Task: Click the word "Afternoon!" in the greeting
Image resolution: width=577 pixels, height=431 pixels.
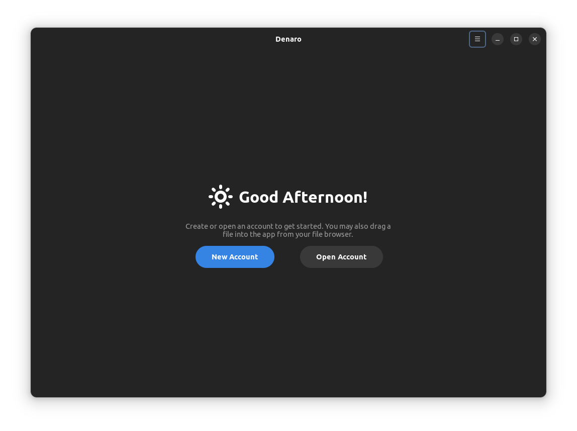Action: click(325, 197)
